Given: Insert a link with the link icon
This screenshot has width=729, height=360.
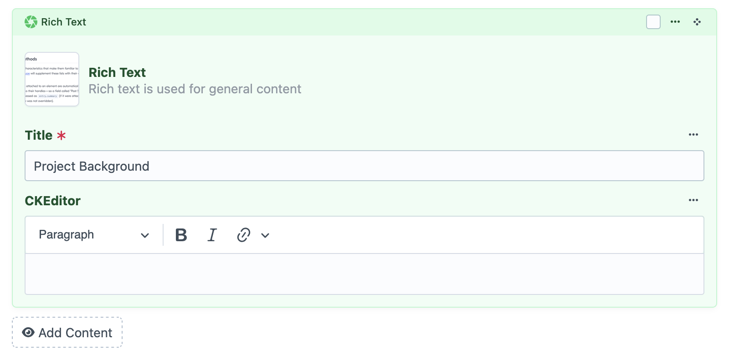Looking at the screenshot, I should pyautogui.click(x=243, y=235).
